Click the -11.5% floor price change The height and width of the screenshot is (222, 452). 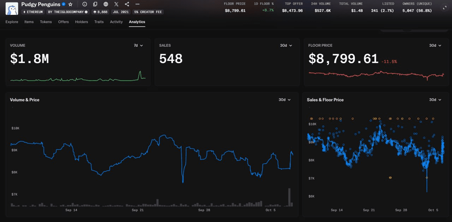pyautogui.click(x=389, y=62)
